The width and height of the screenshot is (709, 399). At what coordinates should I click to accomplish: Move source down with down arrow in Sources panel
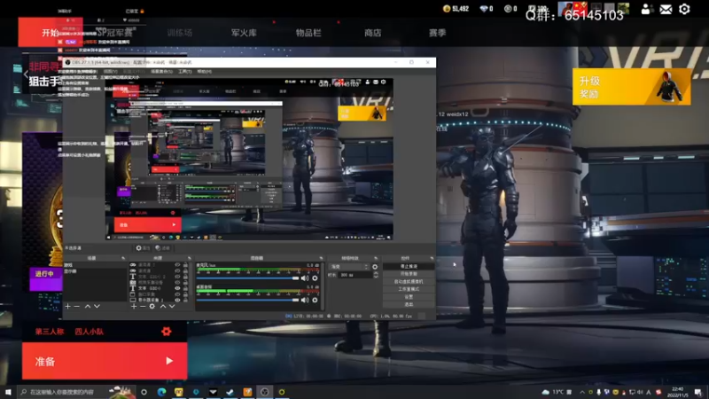(x=172, y=306)
